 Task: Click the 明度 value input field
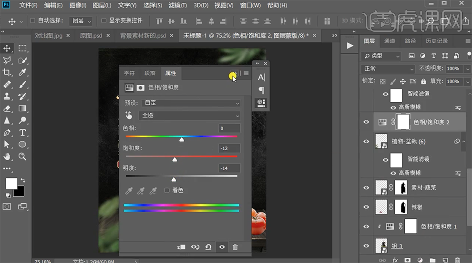[x=229, y=168]
